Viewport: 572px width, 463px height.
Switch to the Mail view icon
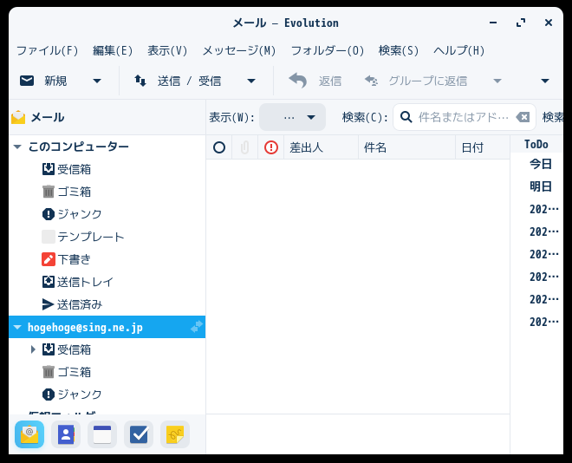[x=29, y=434]
